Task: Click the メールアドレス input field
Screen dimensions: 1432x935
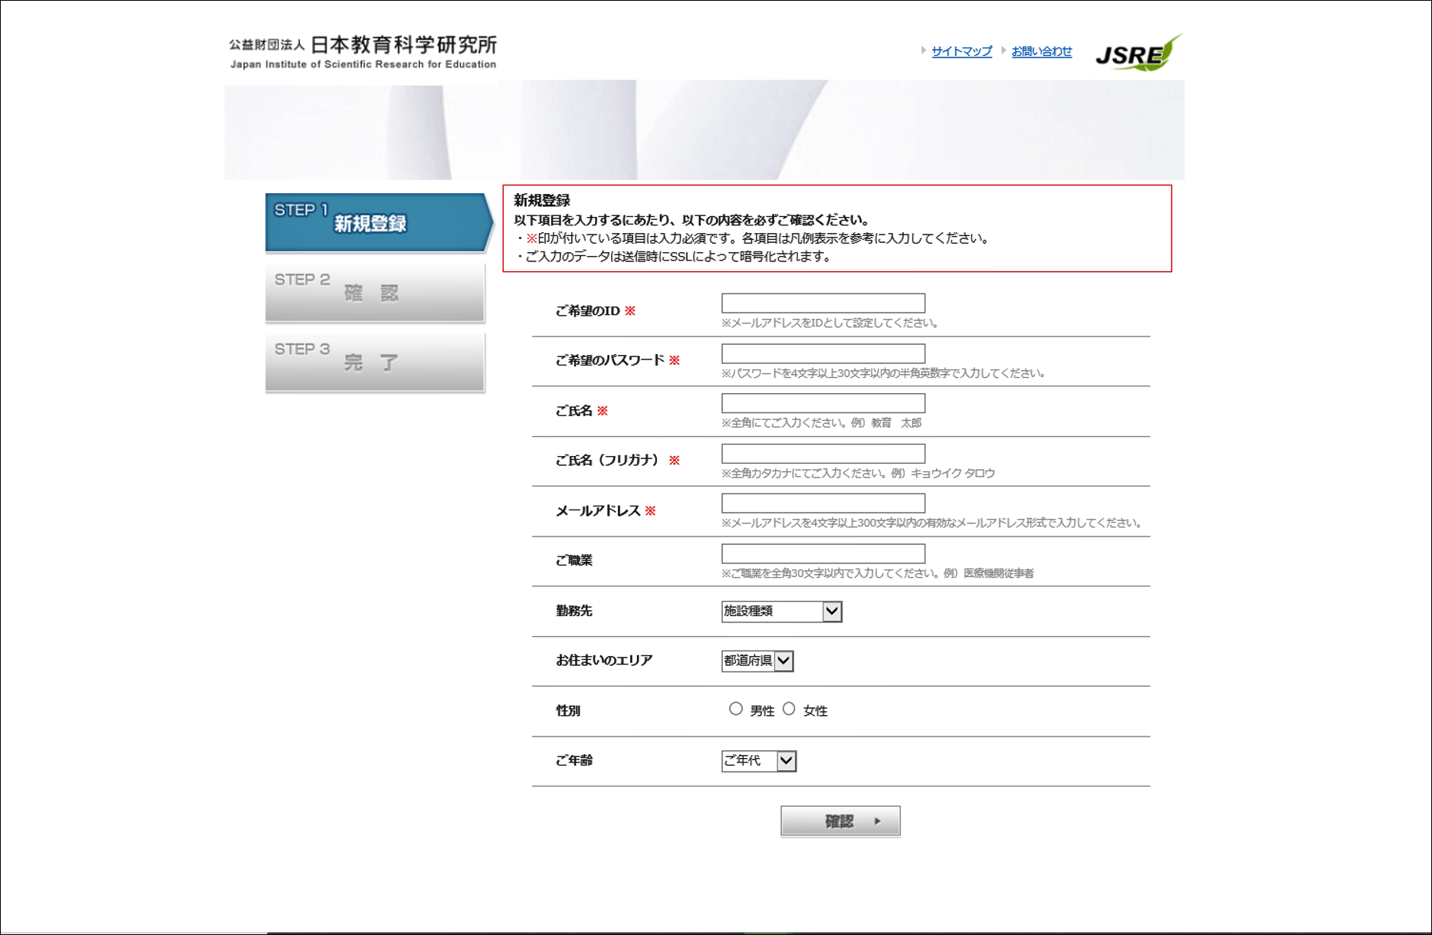Action: click(823, 504)
